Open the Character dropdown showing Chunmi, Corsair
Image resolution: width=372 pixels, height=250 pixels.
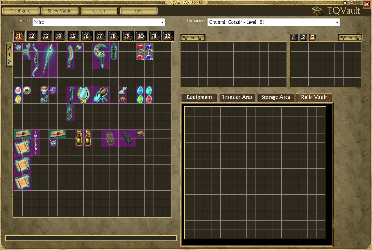coord(273,22)
